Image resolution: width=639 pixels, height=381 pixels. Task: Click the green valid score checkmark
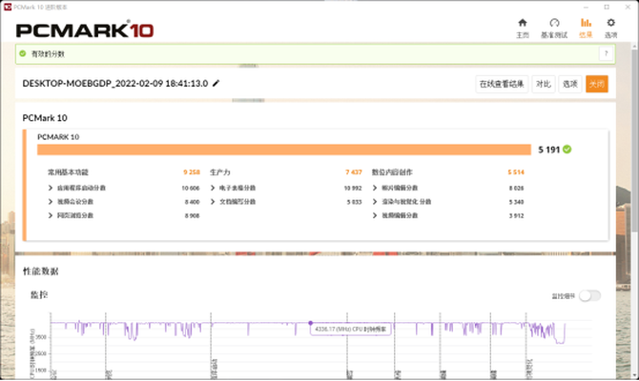[x=567, y=149]
